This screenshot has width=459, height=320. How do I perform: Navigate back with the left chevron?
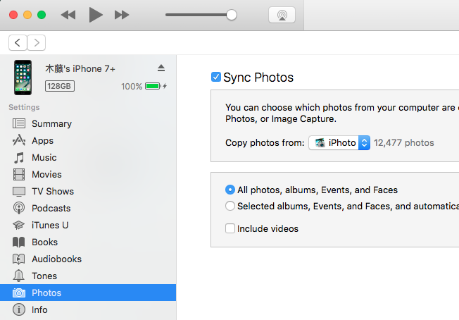tap(18, 43)
